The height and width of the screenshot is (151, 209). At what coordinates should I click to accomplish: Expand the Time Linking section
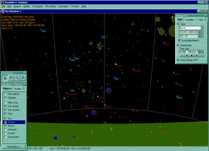(178, 60)
